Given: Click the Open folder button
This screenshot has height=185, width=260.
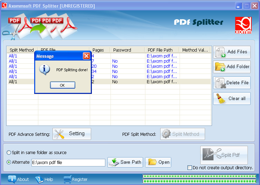Looking at the screenshot, I should (158, 162).
